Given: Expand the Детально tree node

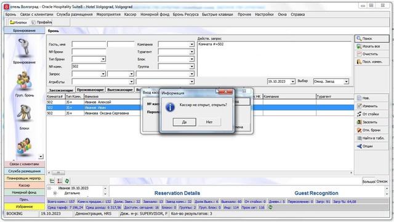Looking at the screenshot, I should 55,193.
